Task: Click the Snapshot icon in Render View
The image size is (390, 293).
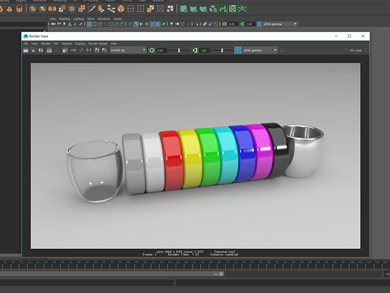Action: coord(41,50)
